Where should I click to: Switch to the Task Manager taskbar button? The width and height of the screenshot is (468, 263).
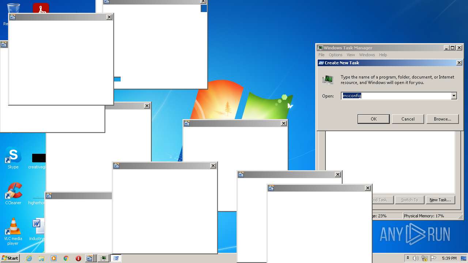point(103,258)
